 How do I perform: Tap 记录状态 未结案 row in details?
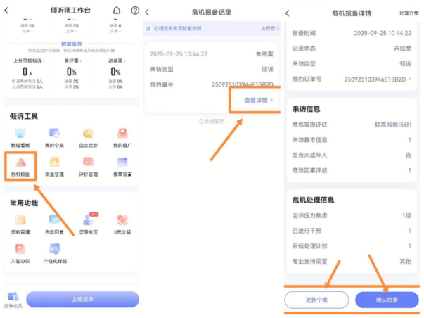pyautogui.click(x=352, y=49)
